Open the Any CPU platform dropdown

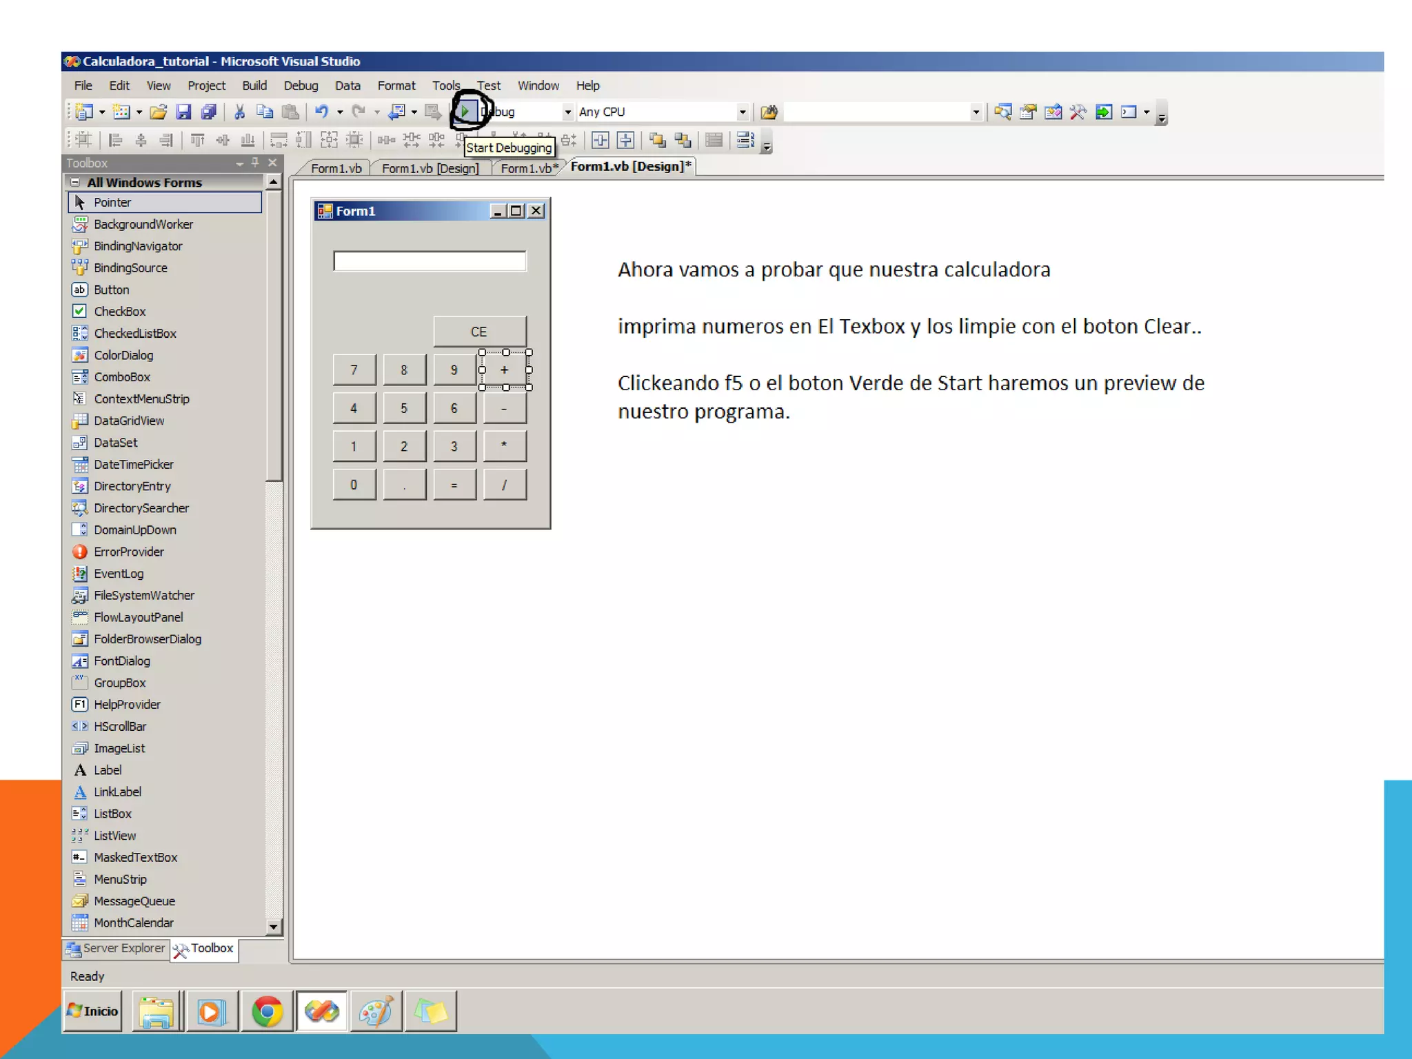742,112
